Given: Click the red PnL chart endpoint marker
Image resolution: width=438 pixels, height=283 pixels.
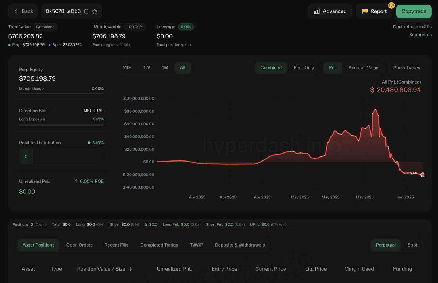Looking at the screenshot, I should 423,175.
